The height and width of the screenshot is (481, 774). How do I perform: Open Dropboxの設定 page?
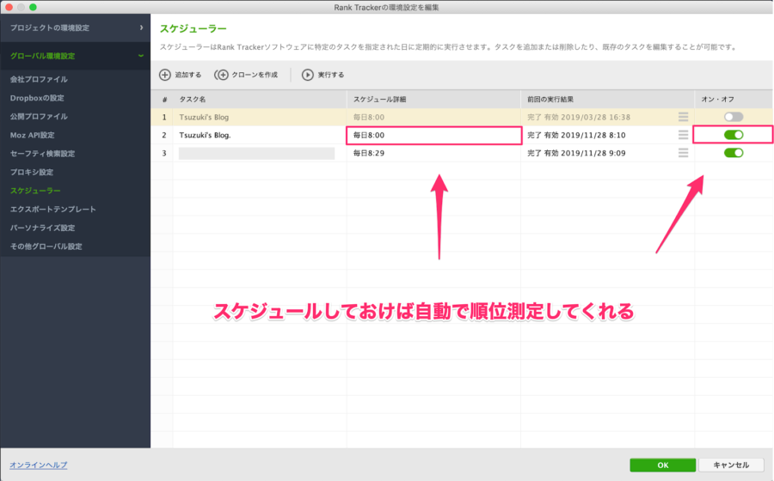pos(37,98)
